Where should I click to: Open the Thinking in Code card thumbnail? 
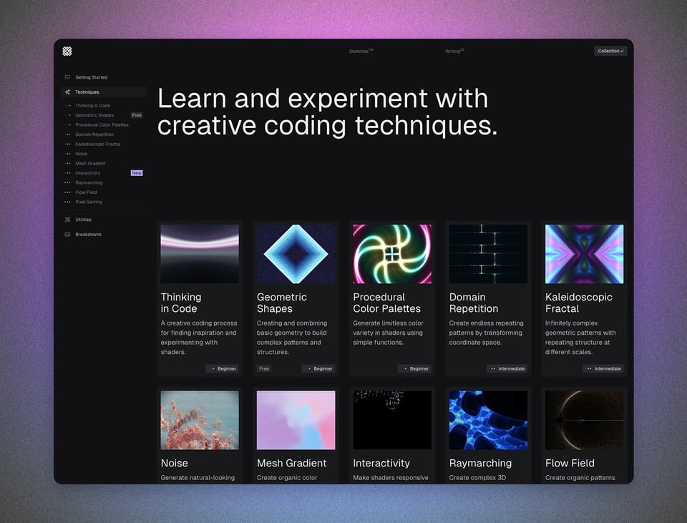[200, 254]
